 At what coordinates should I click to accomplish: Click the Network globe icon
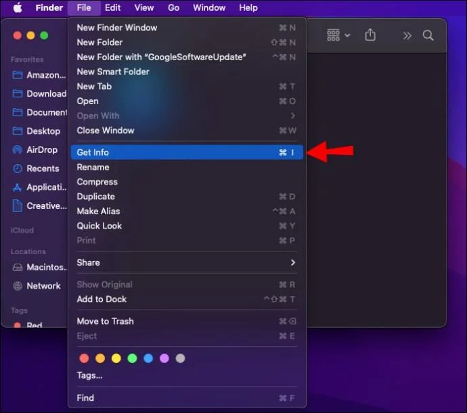(x=18, y=286)
